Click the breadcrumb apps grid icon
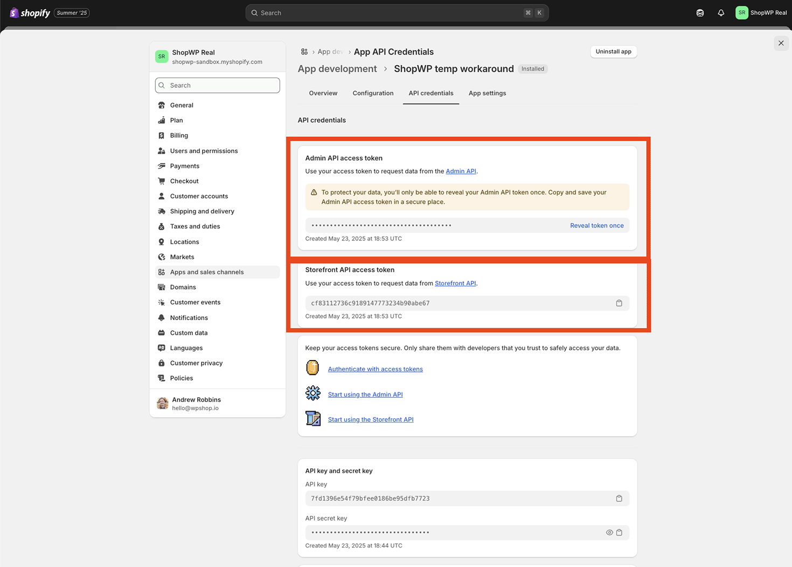This screenshot has width=792, height=567. coord(304,52)
